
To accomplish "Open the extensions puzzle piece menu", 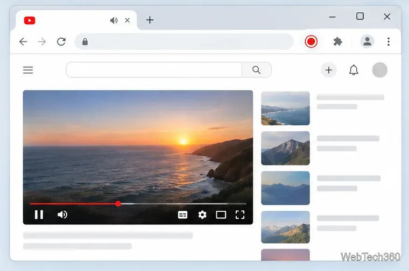I will [x=338, y=42].
